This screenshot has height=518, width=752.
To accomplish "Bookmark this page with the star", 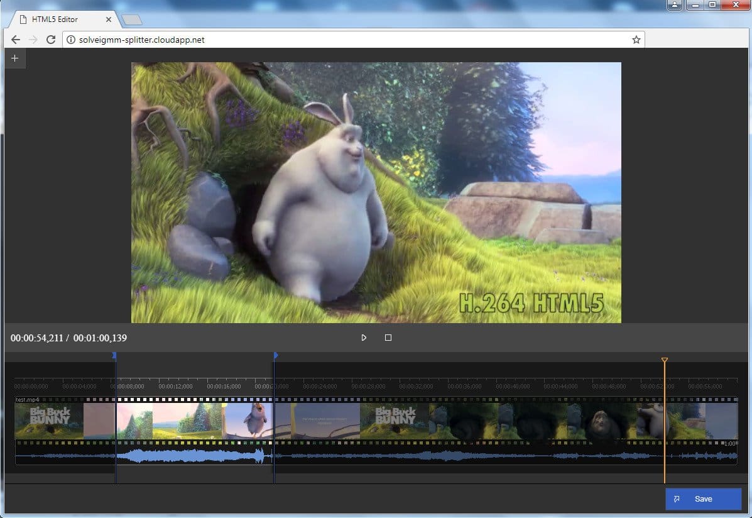I will tap(636, 39).
